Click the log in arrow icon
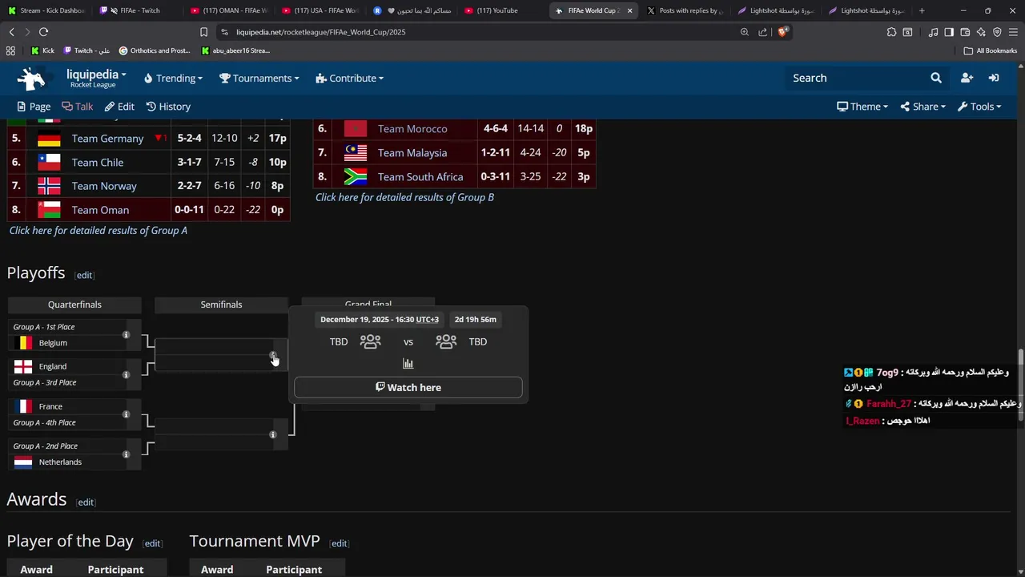 (x=994, y=78)
